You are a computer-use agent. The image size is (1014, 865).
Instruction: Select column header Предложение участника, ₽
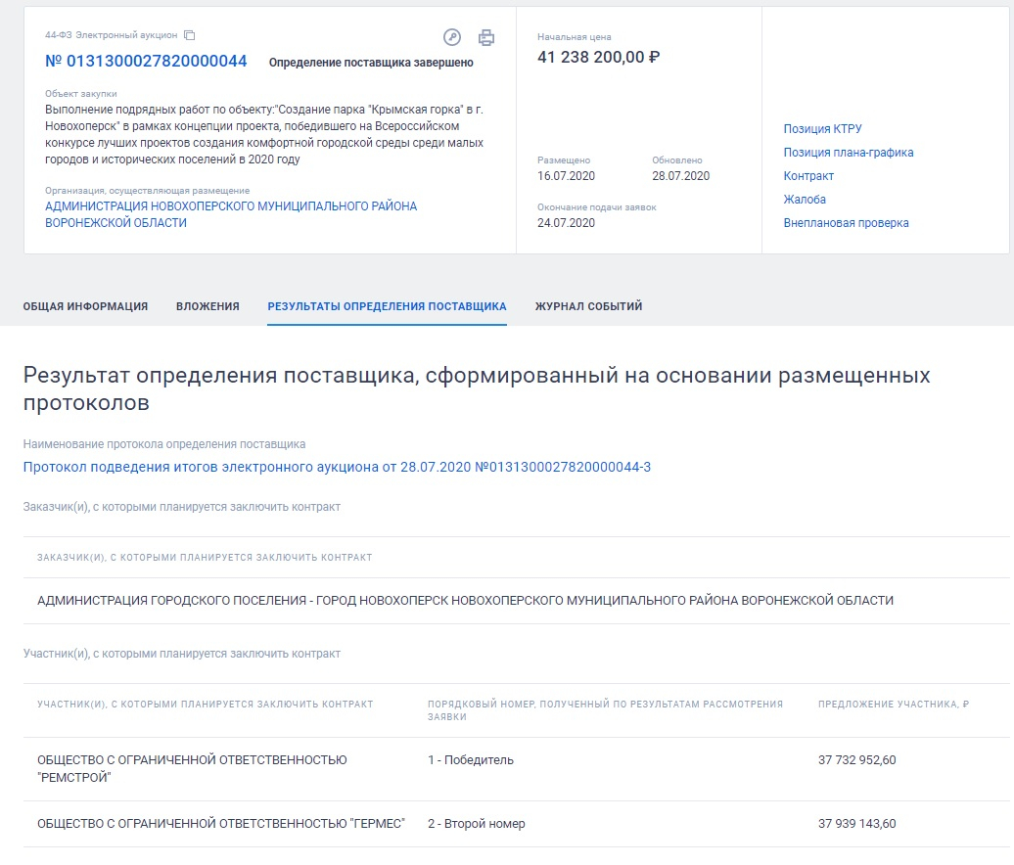tap(894, 704)
